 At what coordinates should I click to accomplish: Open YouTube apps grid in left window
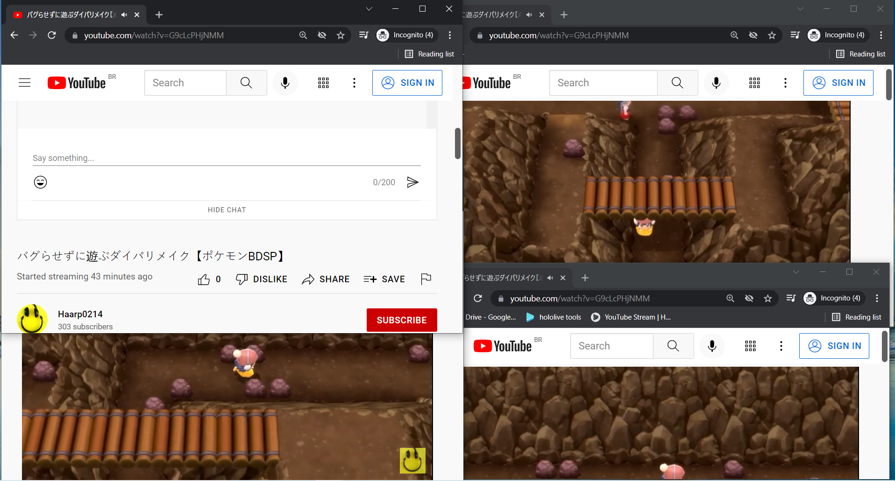click(323, 83)
